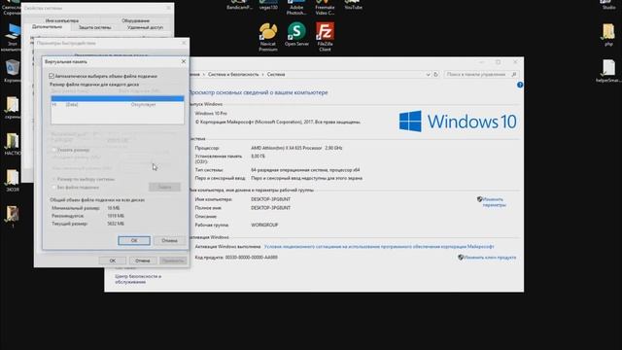
Task: Click the Windows 10 Pro edition text
Action: 211,114
